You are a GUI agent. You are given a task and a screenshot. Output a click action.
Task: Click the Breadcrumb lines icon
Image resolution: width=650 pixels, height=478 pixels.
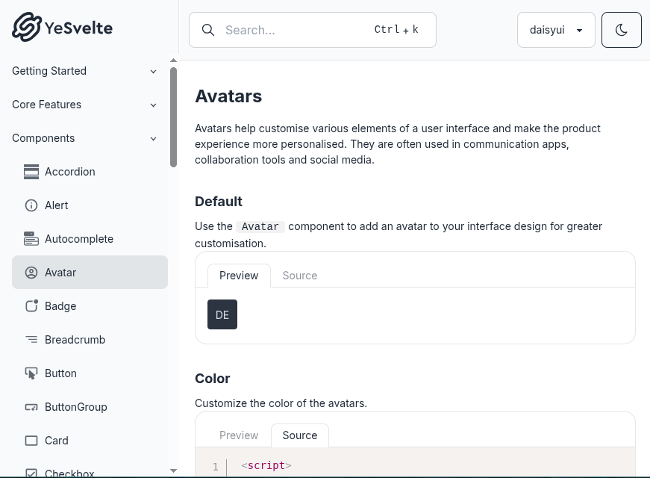pos(31,340)
